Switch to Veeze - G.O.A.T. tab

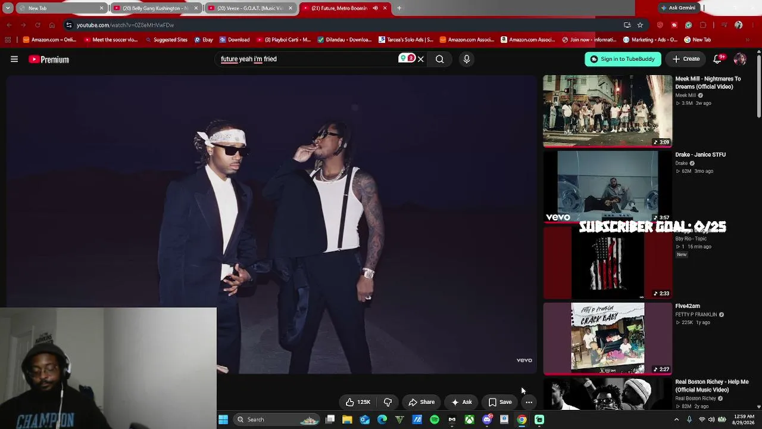pos(250,8)
